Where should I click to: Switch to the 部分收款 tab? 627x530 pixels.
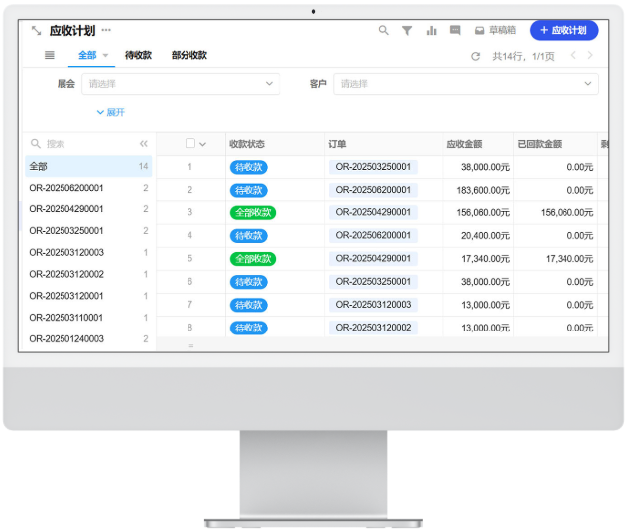[188, 56]
